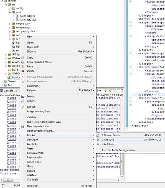
Task: Click the config package icon
Action: pos(13,8)
